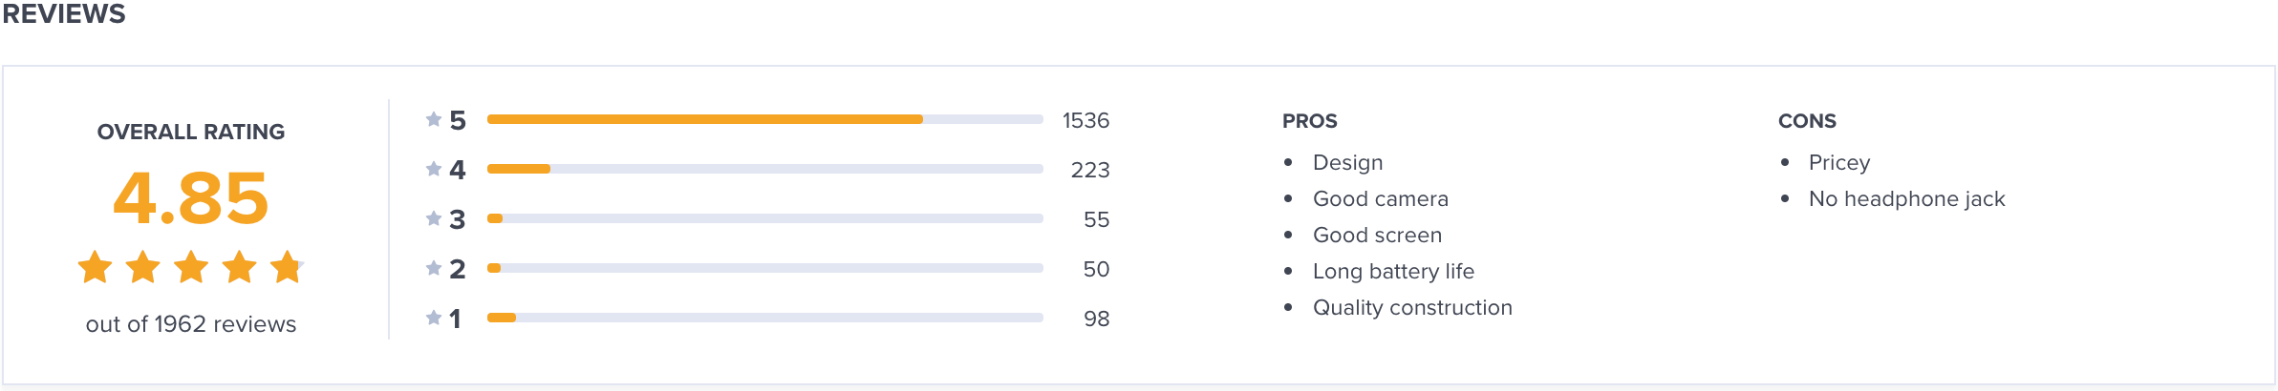This screenshot has width=2278, height=391.
Task: Click the 'out of 1962 reviews' text
Action: coord(191,324)
